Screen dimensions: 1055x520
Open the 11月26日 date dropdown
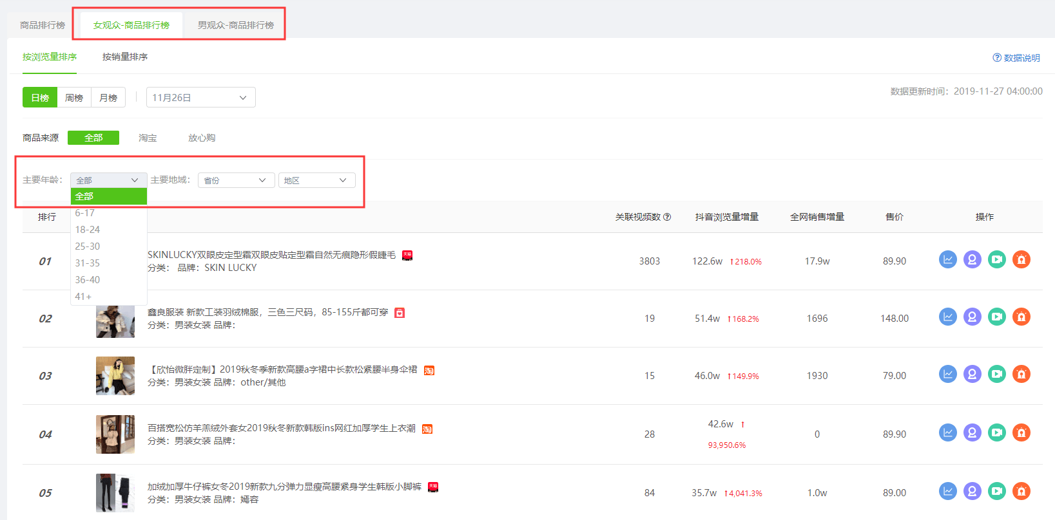pos(200,98)
